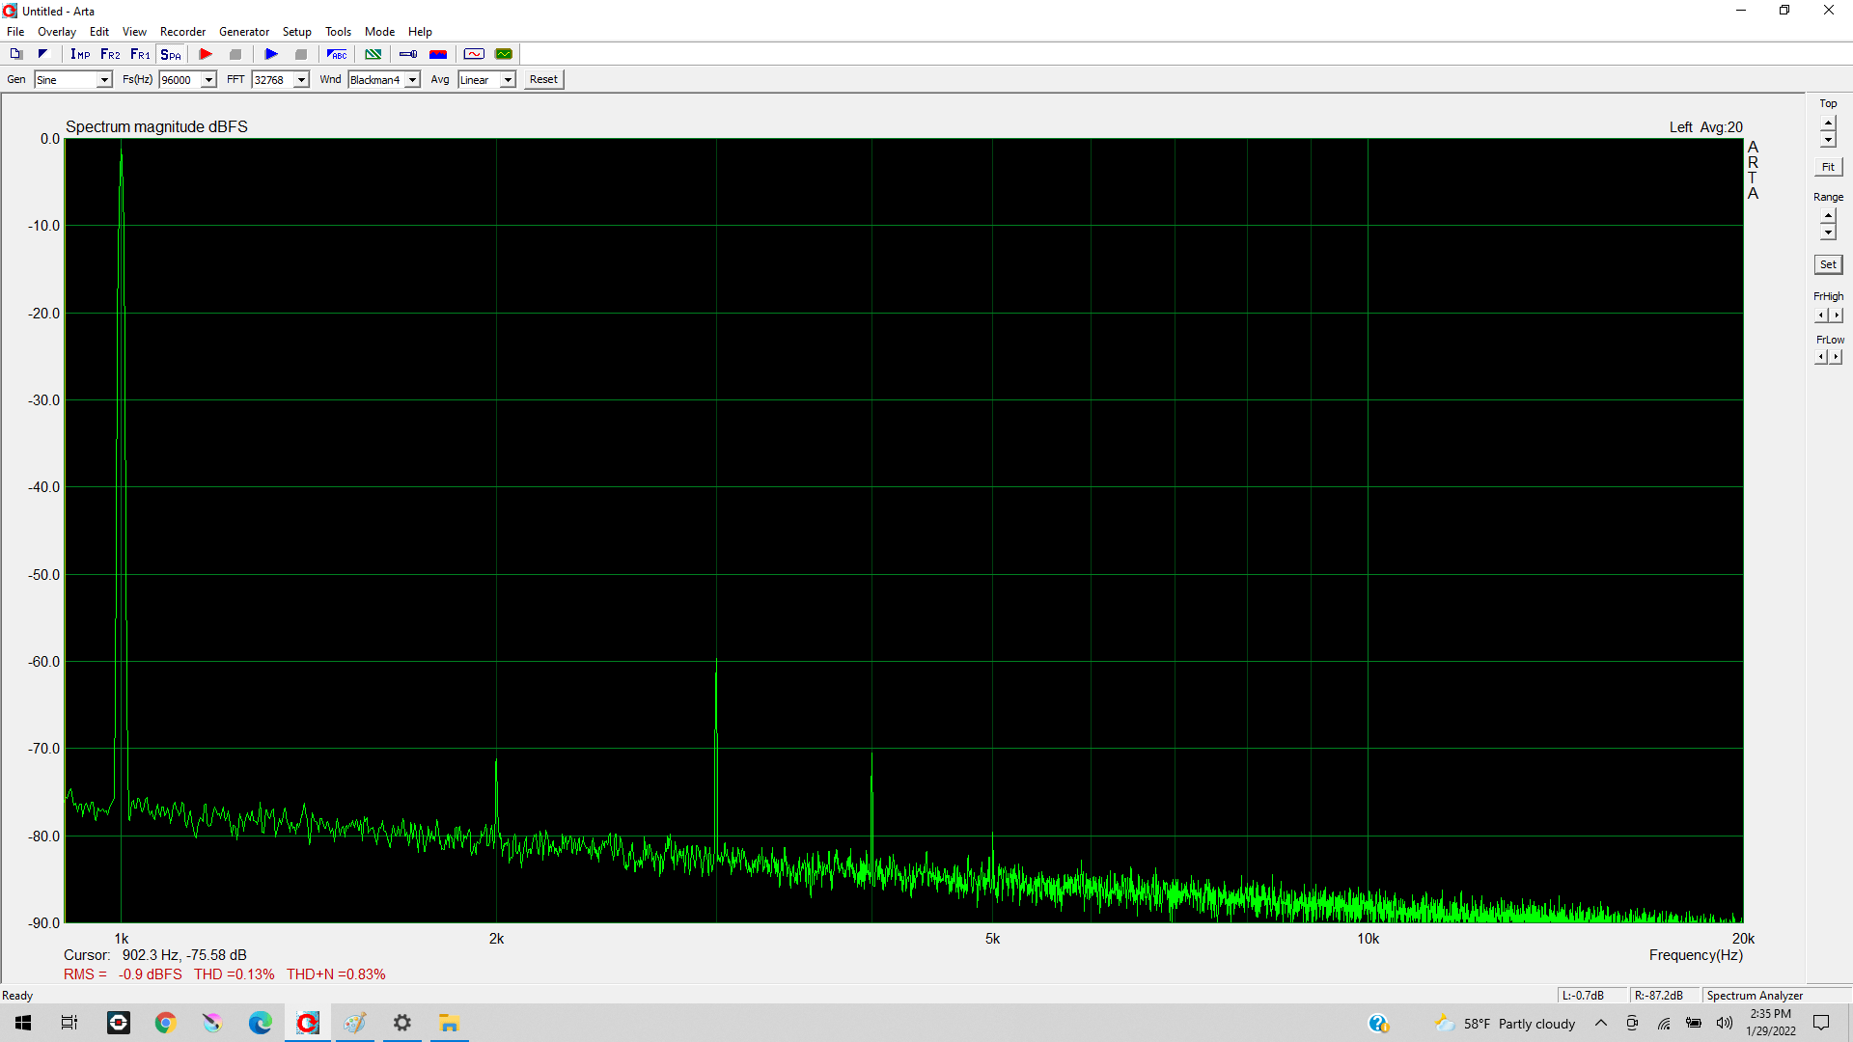Image resolution: width=1853 pixels, height=1042 pixels.
Task: Click the volume speaker tray icon
Action: (x=1725, y=1023)
